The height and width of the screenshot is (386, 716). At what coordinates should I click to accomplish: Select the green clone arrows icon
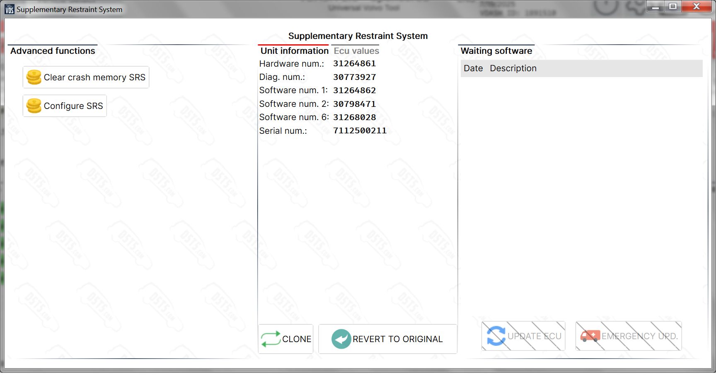coord(270,339)
